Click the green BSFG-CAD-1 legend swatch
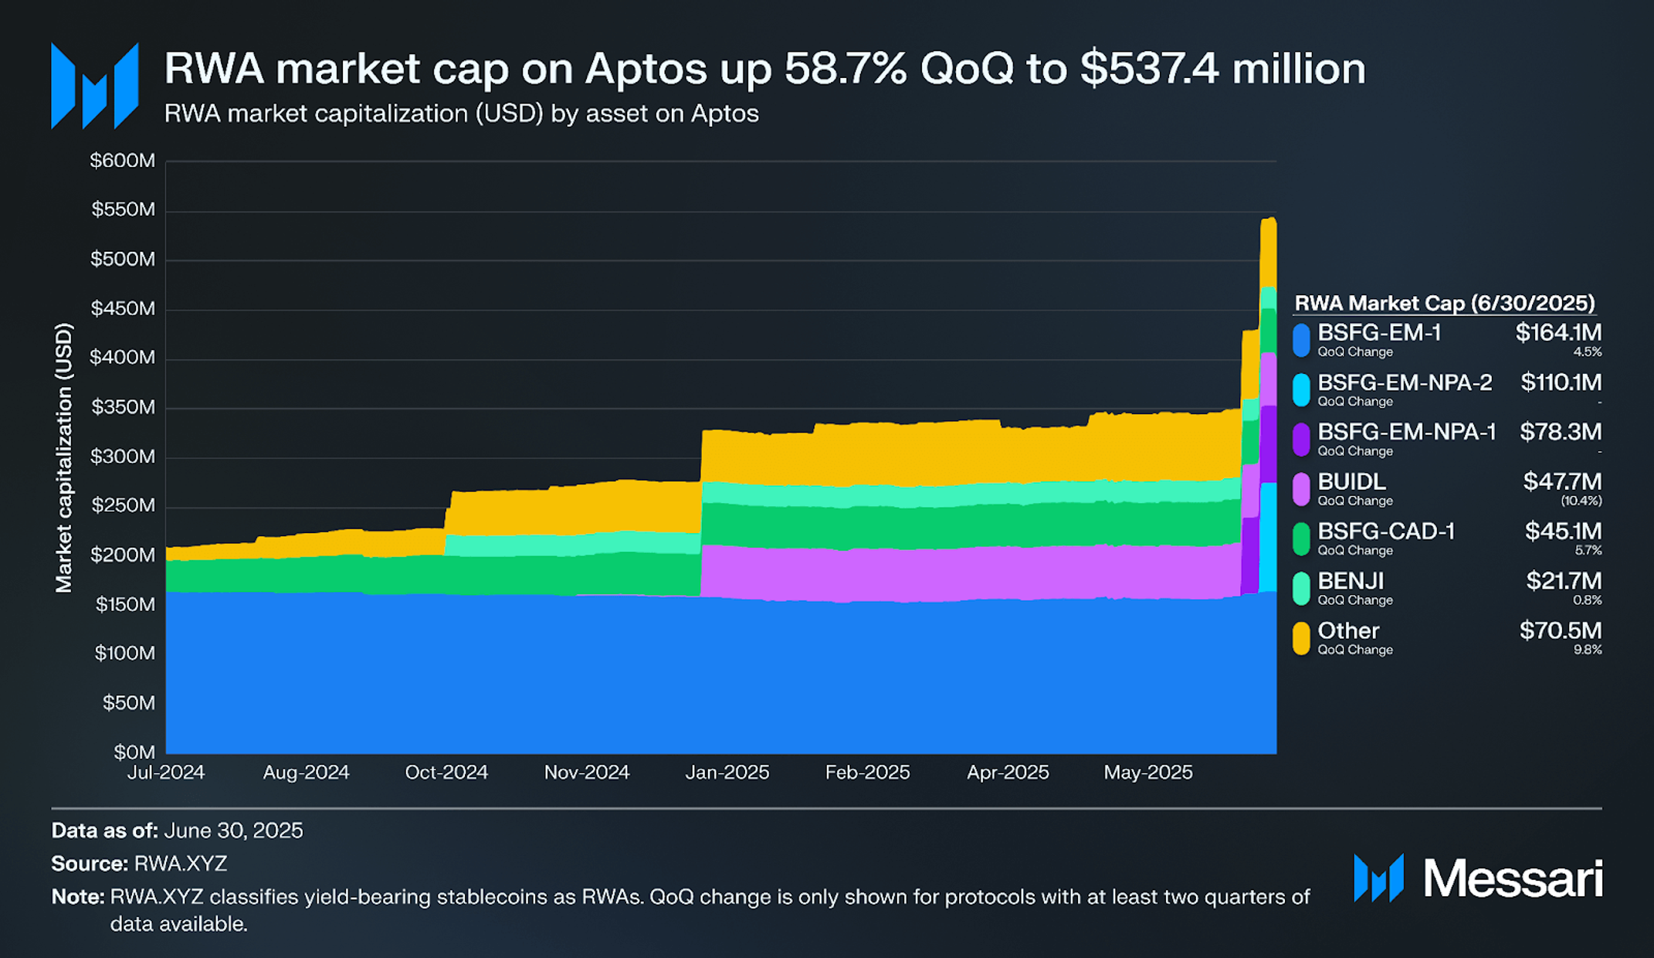This screenshot has height=958, width=1654. [x=1301, y=539]
